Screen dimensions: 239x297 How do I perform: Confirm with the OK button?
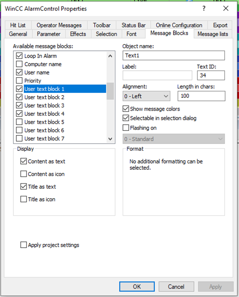137,287
